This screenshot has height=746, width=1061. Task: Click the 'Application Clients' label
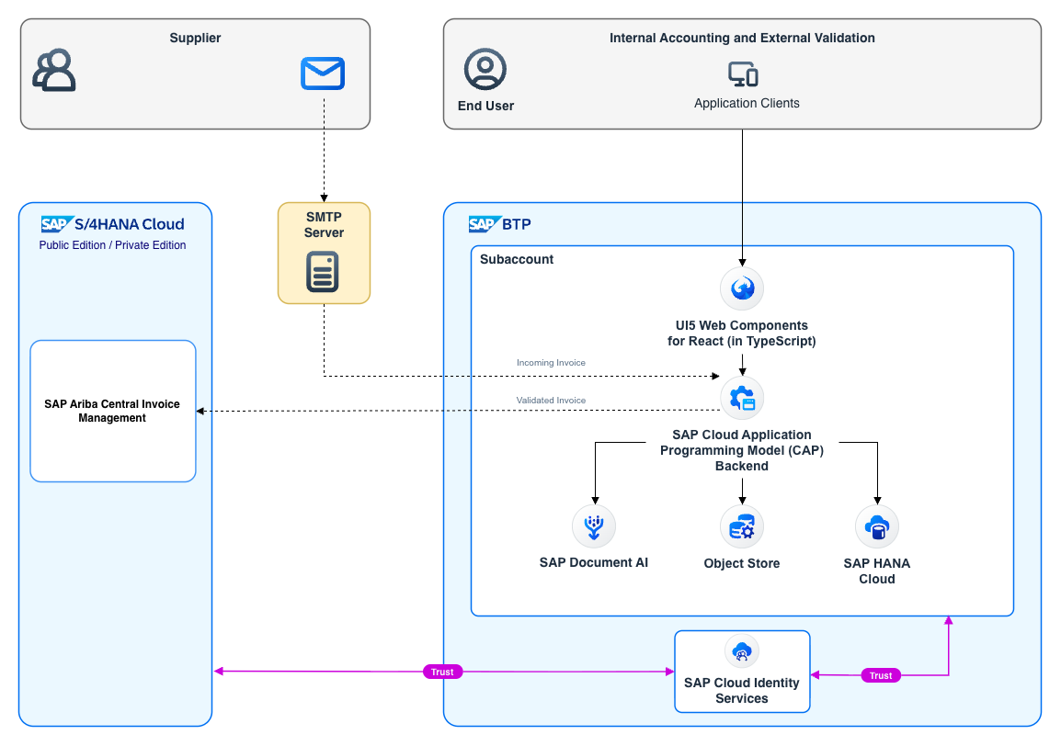747,103
